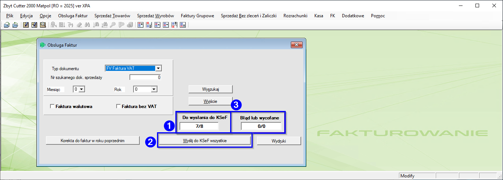Screen dimensions: 503x180
Task: Go to last record using toolbar icon
Action: tap(183, 25)
